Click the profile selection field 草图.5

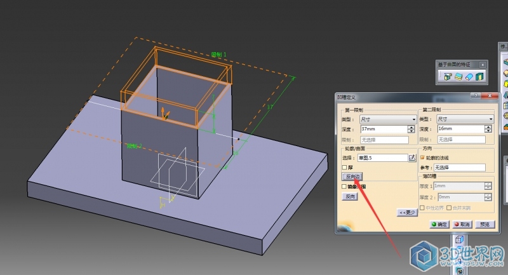[x=383, y=158]
